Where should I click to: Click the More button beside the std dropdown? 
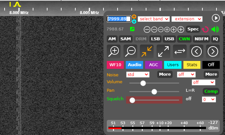[x=165, y=74]
